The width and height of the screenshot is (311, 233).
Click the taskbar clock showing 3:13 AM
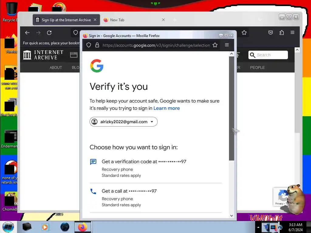coord(296,227)
